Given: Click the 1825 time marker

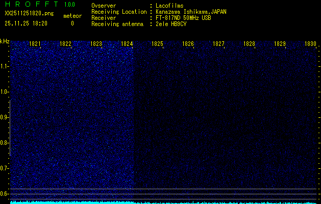Looking at the screenshot, I should (x=157, y=44).
